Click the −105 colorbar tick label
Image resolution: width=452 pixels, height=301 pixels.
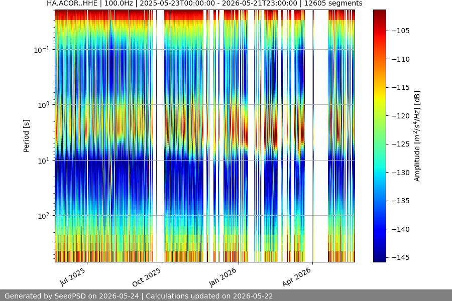400,31
